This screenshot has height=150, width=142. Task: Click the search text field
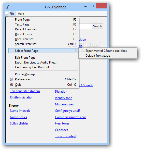point(85,26)
